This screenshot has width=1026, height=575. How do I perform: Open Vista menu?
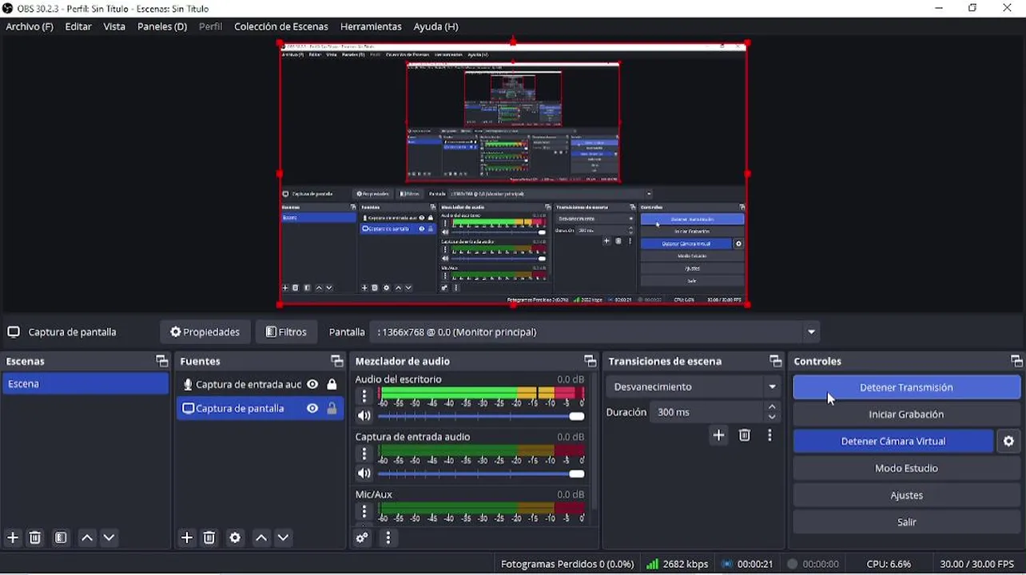coord(114,26)
